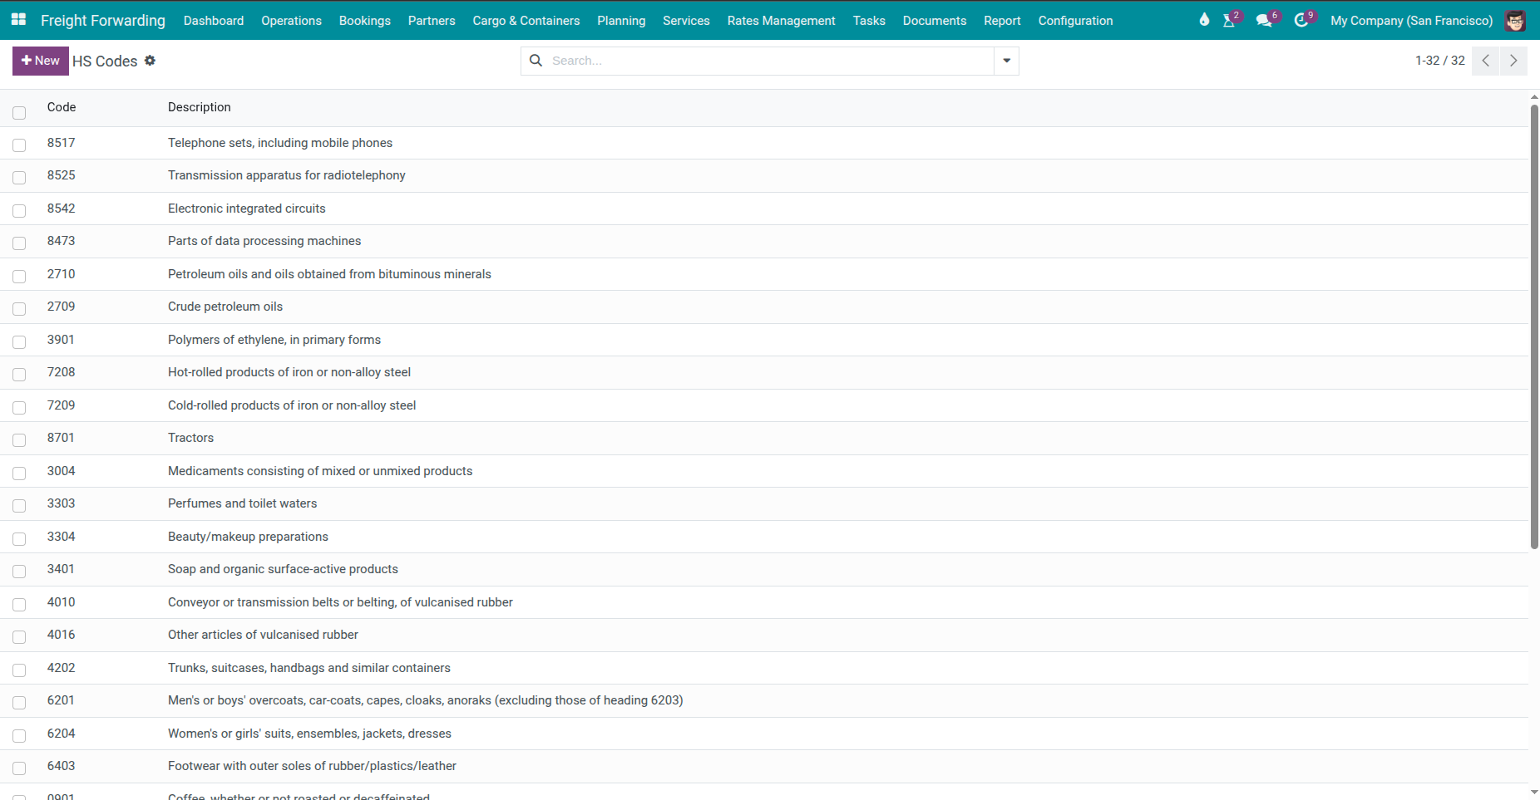Open the Rates Management menu
This screenshot has width=1540, height=800.
[x=781, y=21]
